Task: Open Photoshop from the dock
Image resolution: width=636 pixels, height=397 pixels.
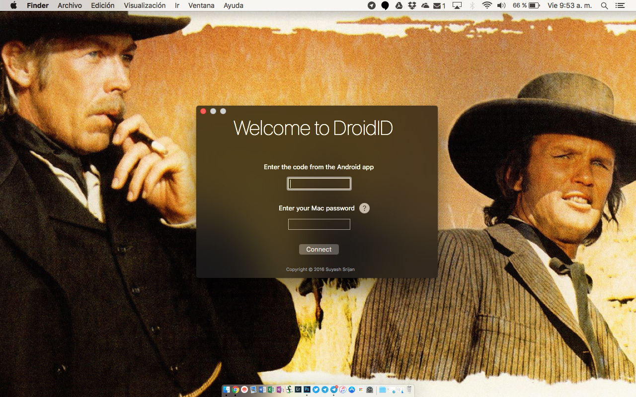Action: click(307, 390)
